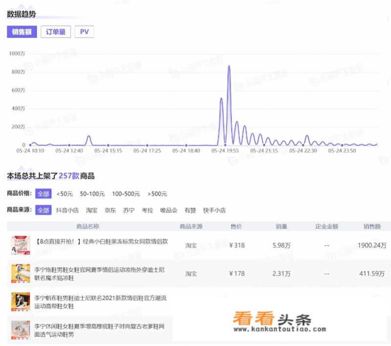Click the 1900.24万 revenue cell
The width and height of the screenshot is (391, 346).
click(x=372, y=245)
